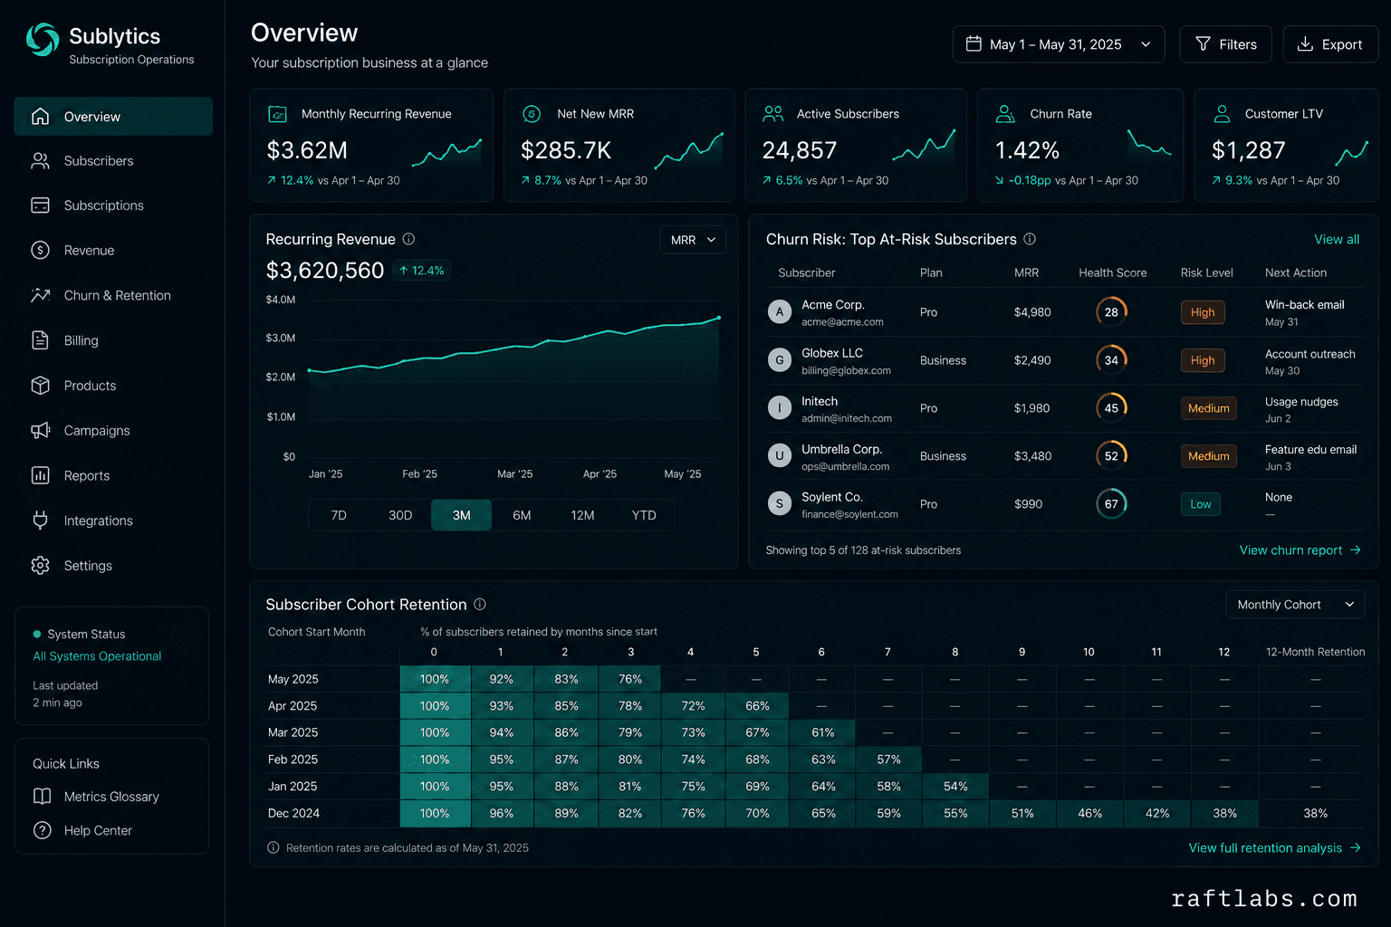Click the Metrics Glossary book icon
The height and width of the screenshot is (927, 1391).
coord(42,797)
